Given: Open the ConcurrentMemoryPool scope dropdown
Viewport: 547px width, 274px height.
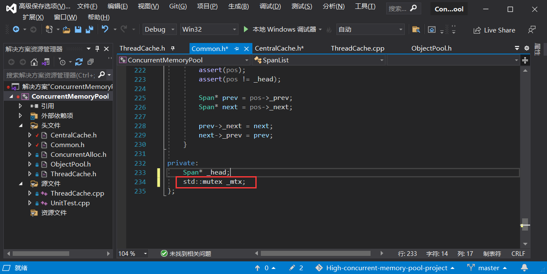Looking at the screenshot, I should [184, 60].
